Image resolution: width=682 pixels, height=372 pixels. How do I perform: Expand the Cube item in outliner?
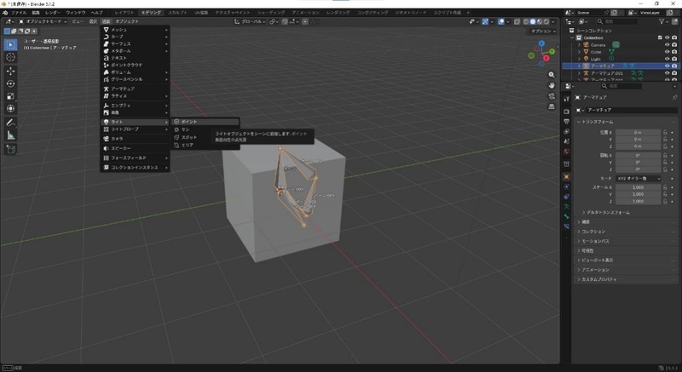579,52
